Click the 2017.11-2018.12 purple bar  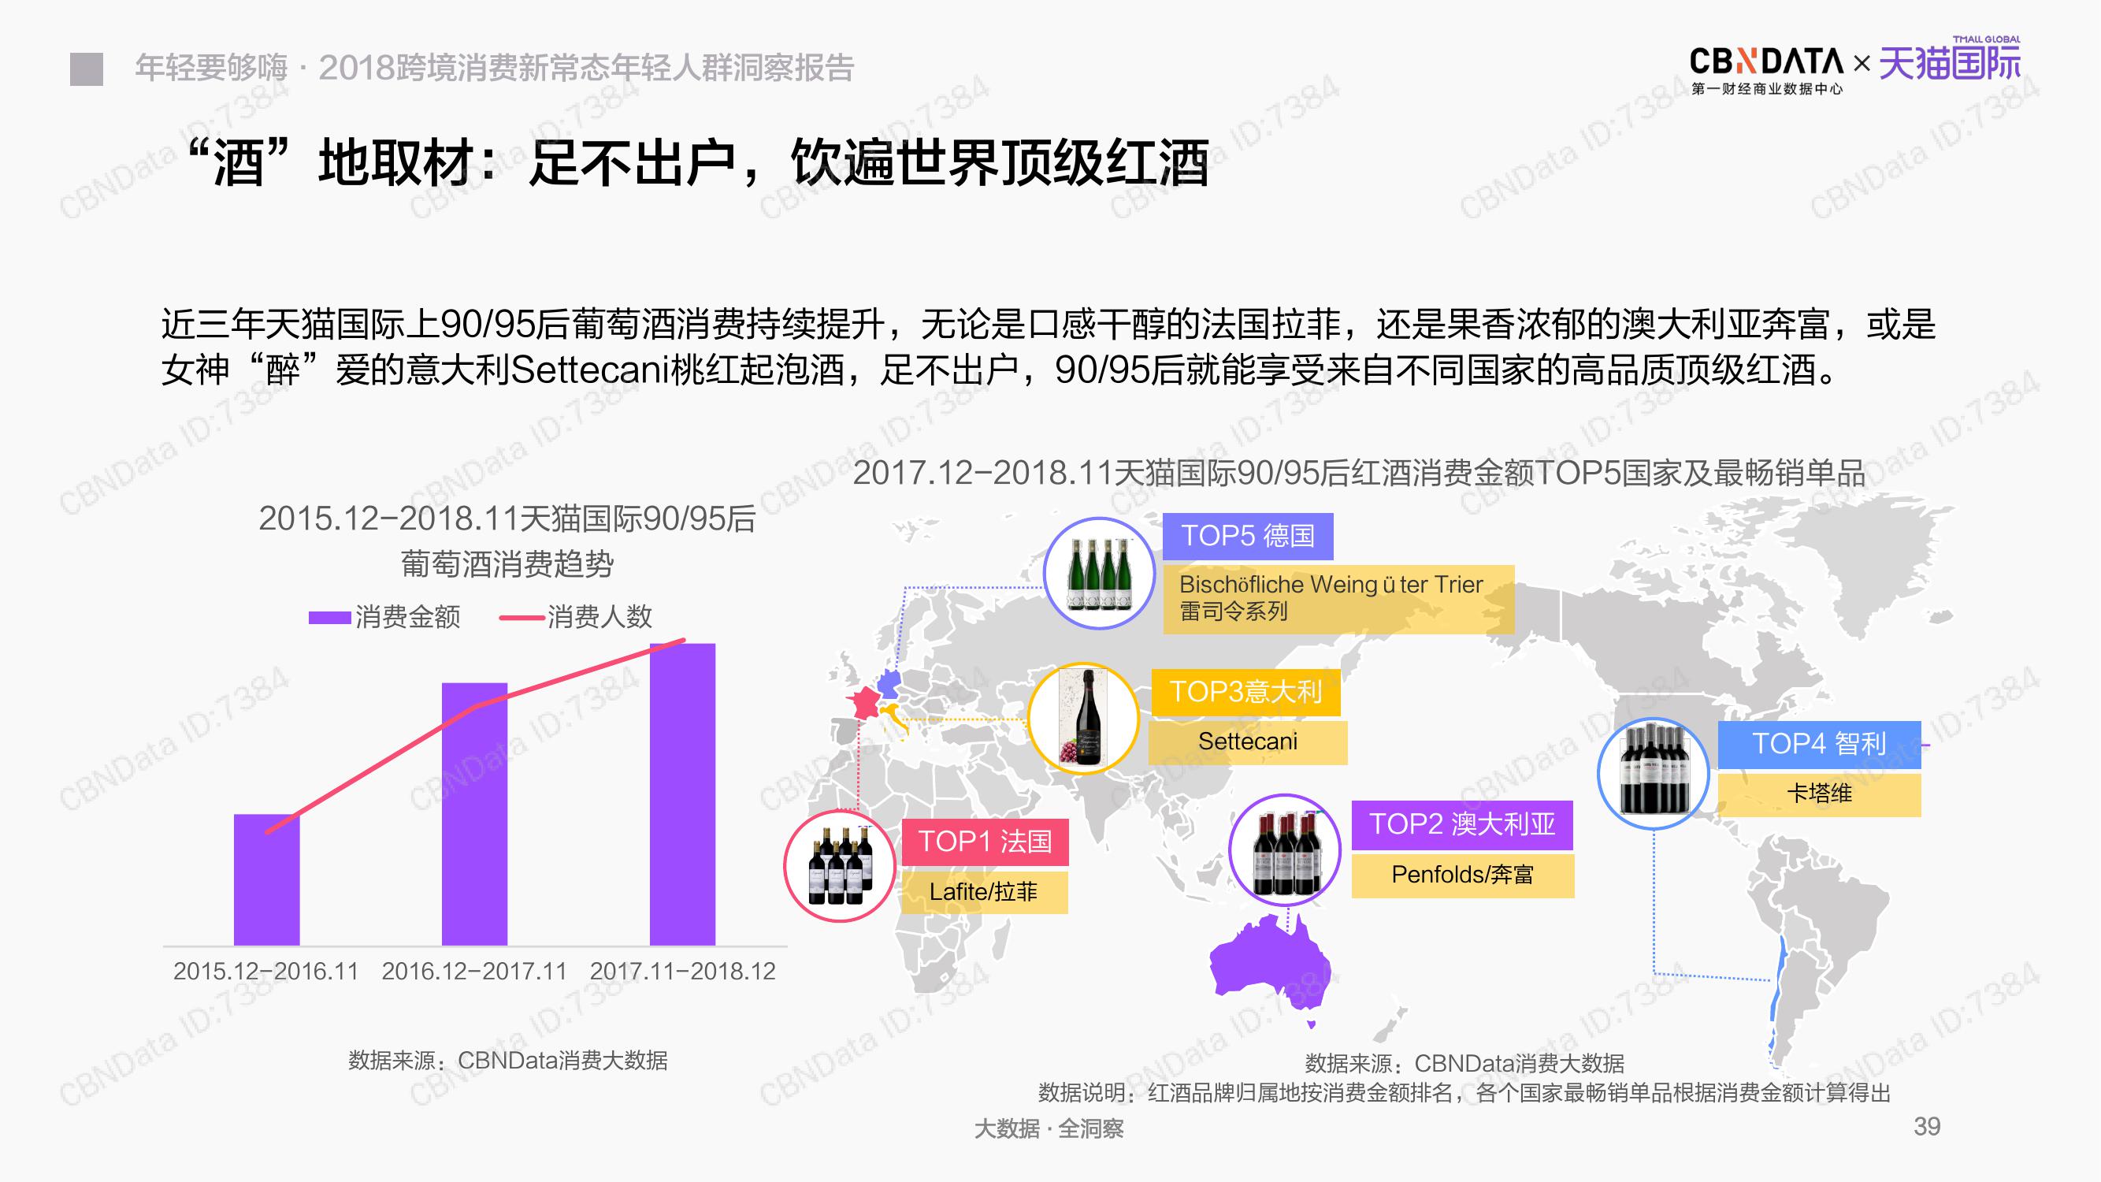coord(682,794)
